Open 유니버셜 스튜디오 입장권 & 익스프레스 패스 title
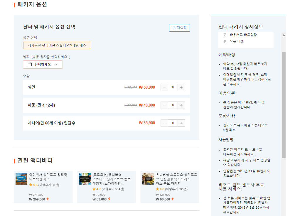Image resolution: width=290 pixels, height=216 pixels. click(x=177, y=179)
